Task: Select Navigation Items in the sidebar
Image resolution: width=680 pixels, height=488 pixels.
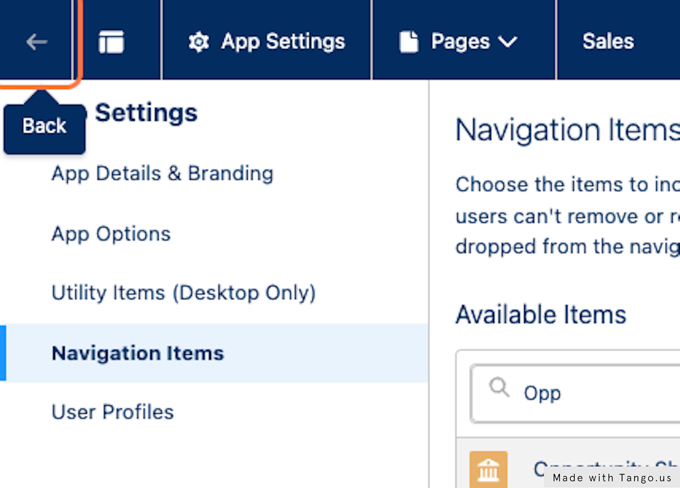Action: tap(138, 353)
